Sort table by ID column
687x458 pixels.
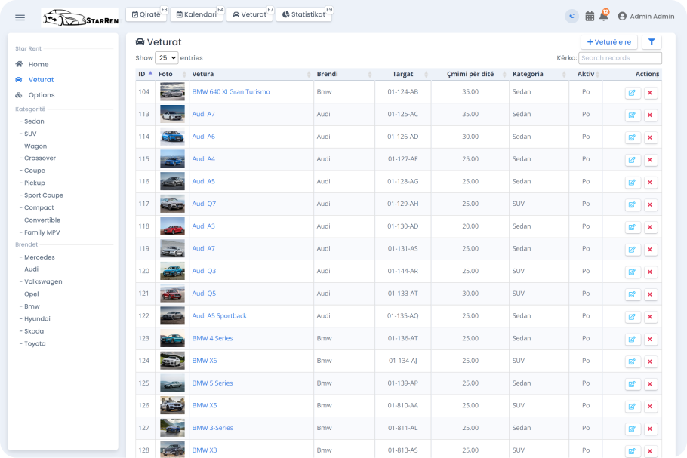(x=145, y=74)
